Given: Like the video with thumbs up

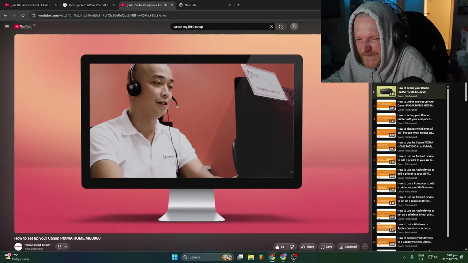Looking at the screenshot, I should [280, 247].
